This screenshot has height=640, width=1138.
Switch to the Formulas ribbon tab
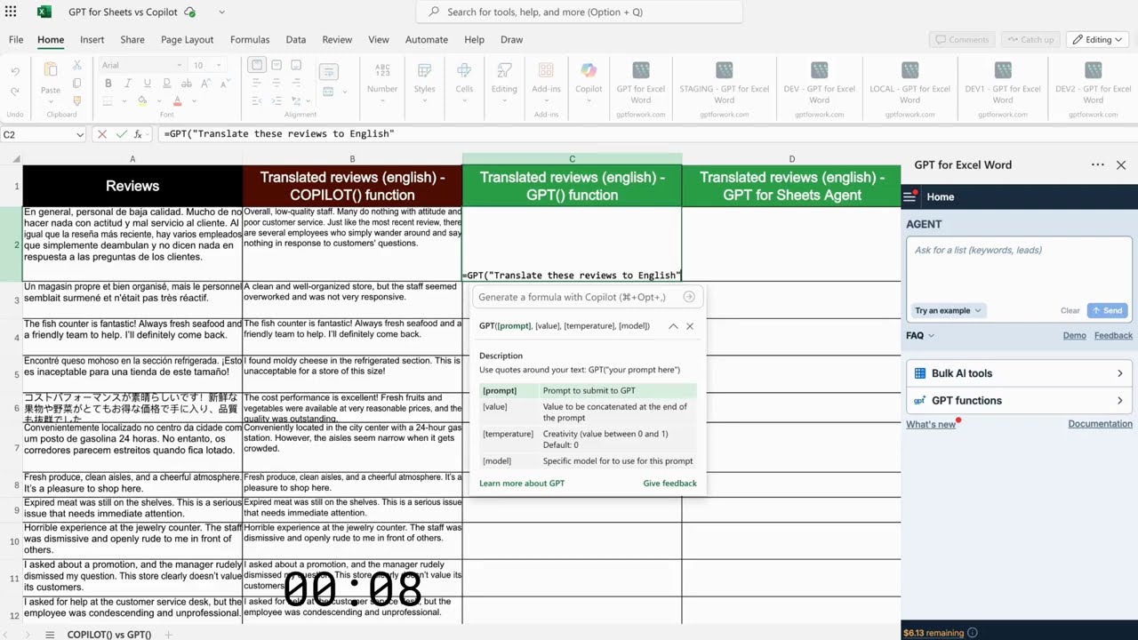(x=250, y=40)
